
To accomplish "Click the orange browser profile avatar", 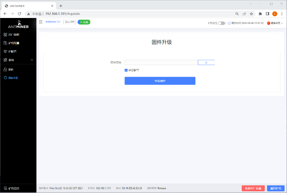I will pyautogui.click(x=275, y=14).
